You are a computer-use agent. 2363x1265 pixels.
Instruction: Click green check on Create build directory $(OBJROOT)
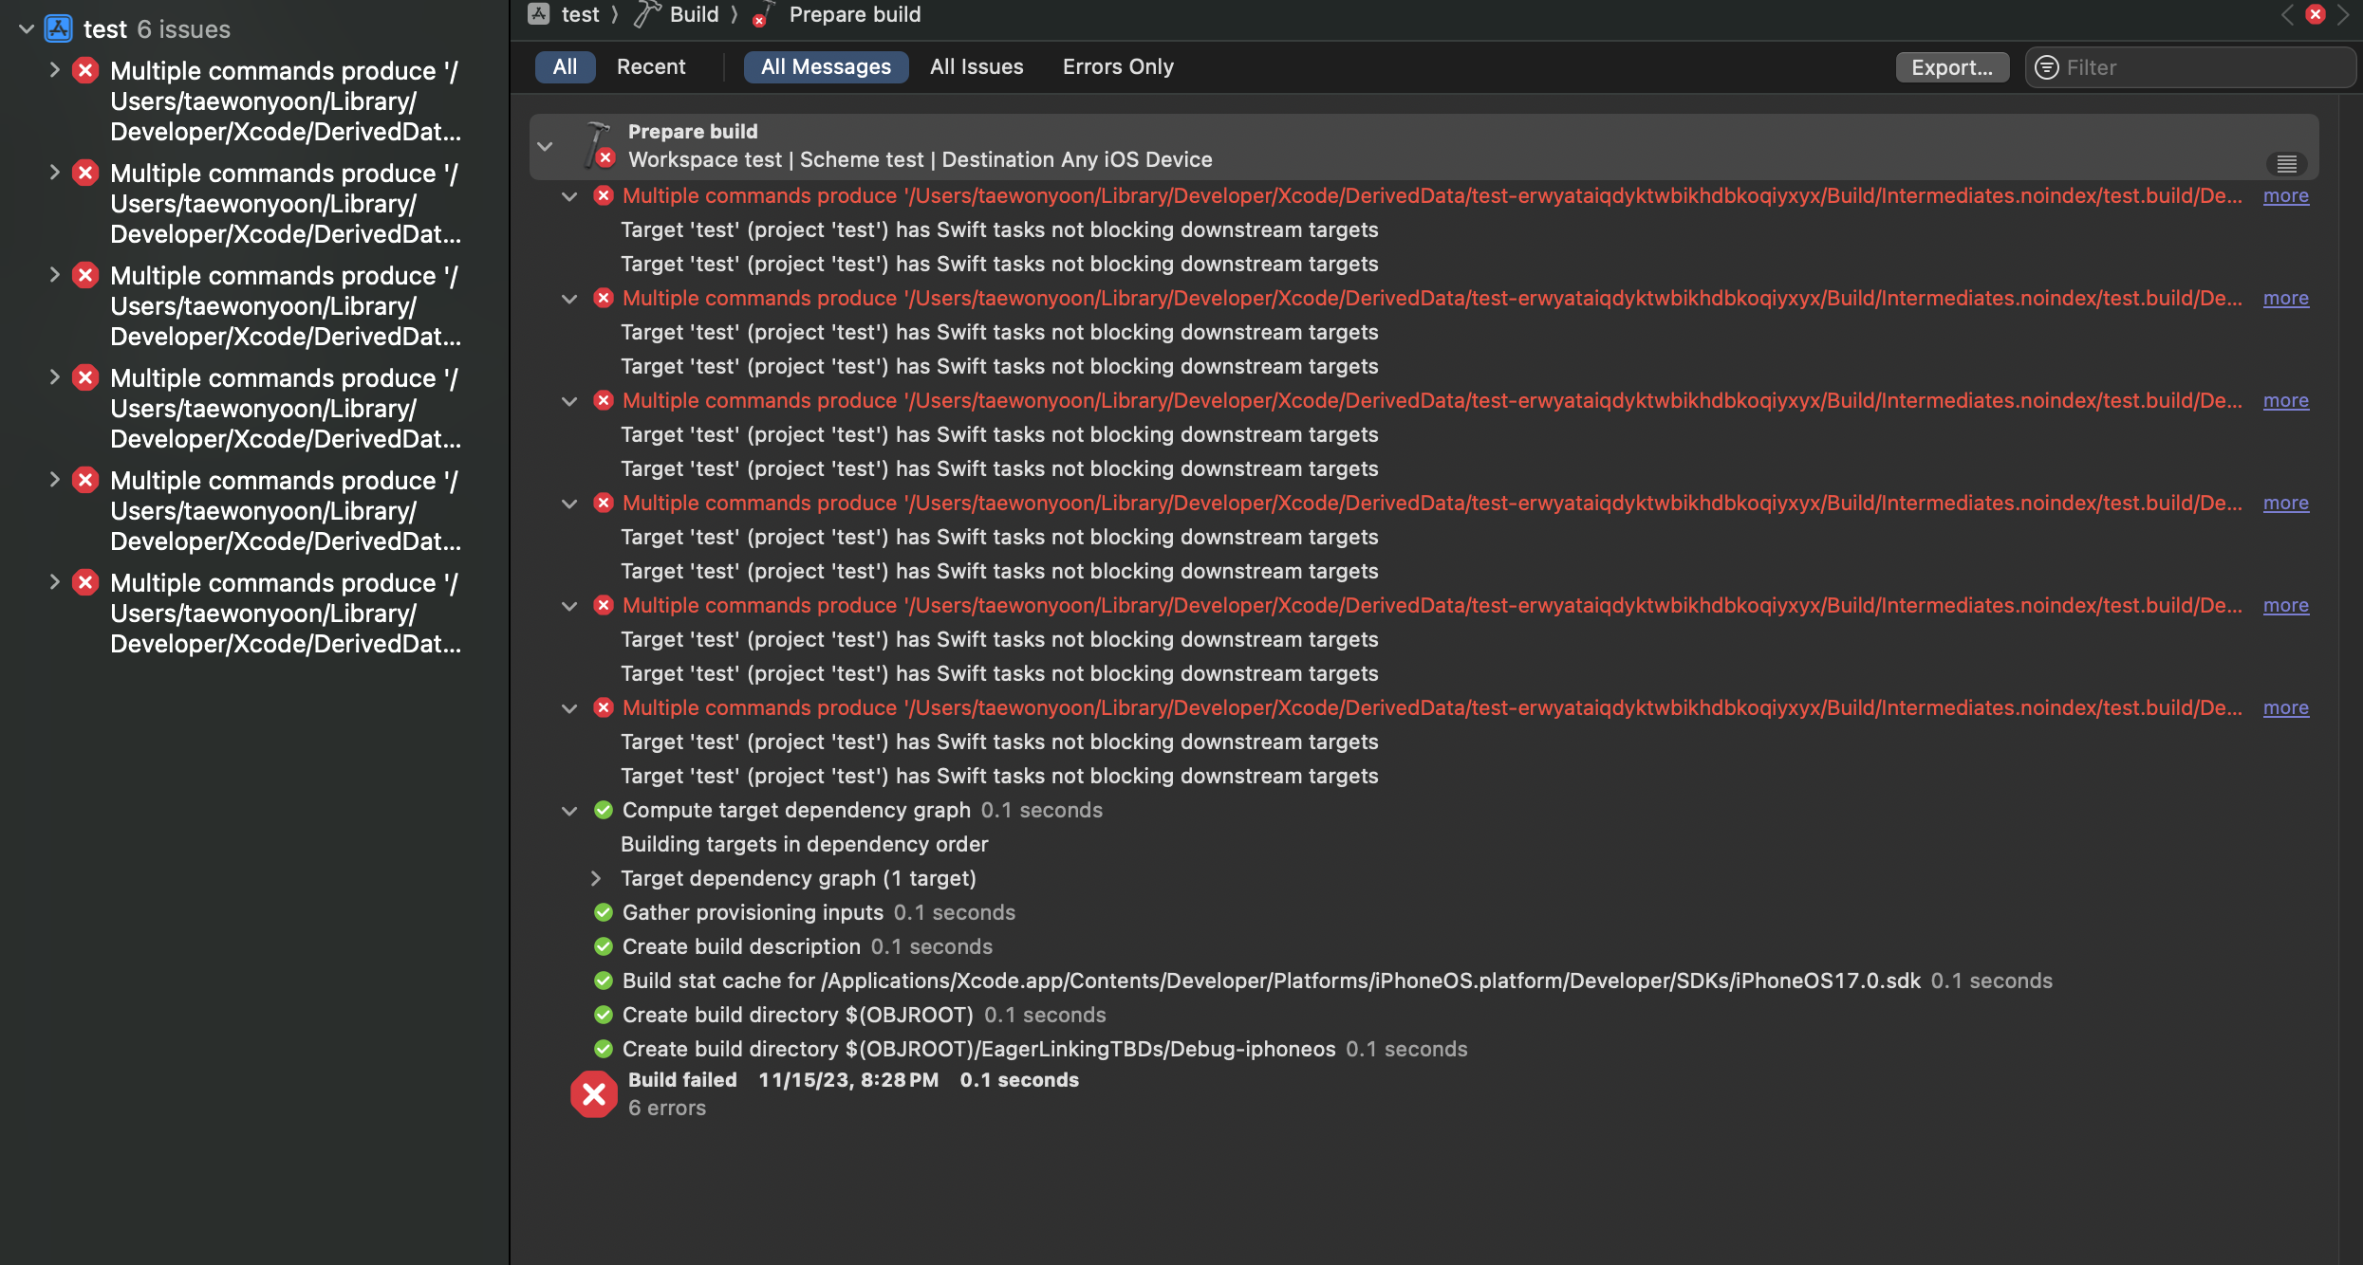pyautogui.click(x=604, y=1015)
